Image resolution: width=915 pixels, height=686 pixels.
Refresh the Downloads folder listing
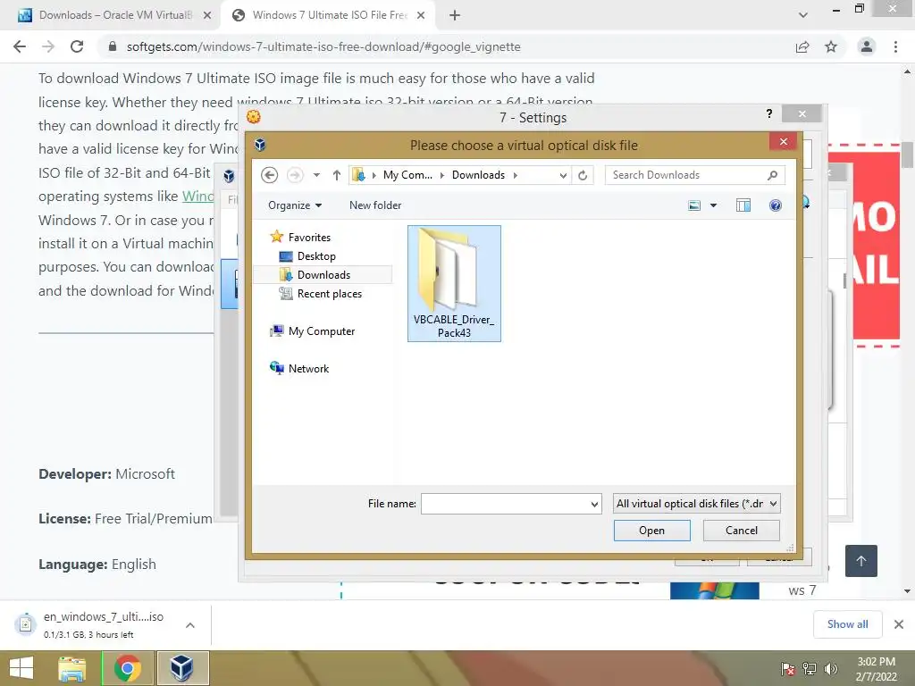(583, 175)
